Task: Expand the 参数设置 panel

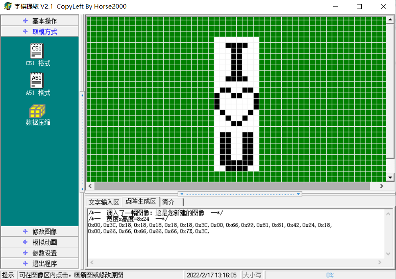Action: tap(40, 253)
